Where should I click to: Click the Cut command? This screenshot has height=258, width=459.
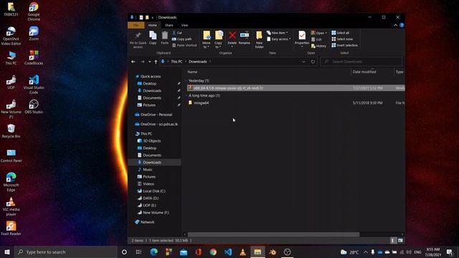pos(177,33)
